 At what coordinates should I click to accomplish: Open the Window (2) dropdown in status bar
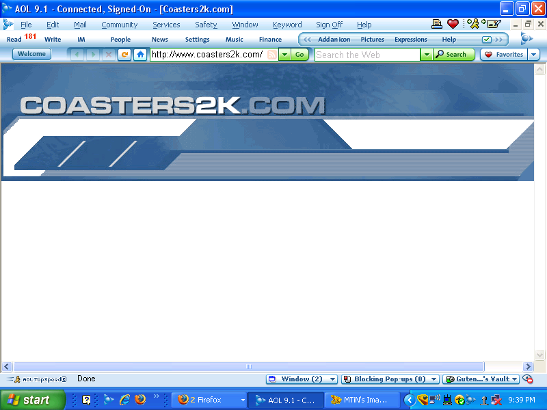click(x=302, y=379)
